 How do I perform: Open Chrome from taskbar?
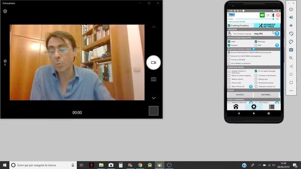pos(140,165)
